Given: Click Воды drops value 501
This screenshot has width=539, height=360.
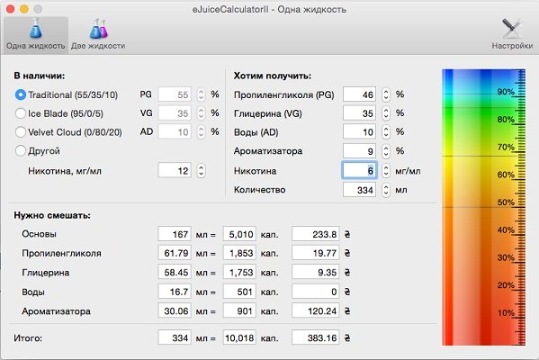Looking at the screenshot, I should pos(239,292).
